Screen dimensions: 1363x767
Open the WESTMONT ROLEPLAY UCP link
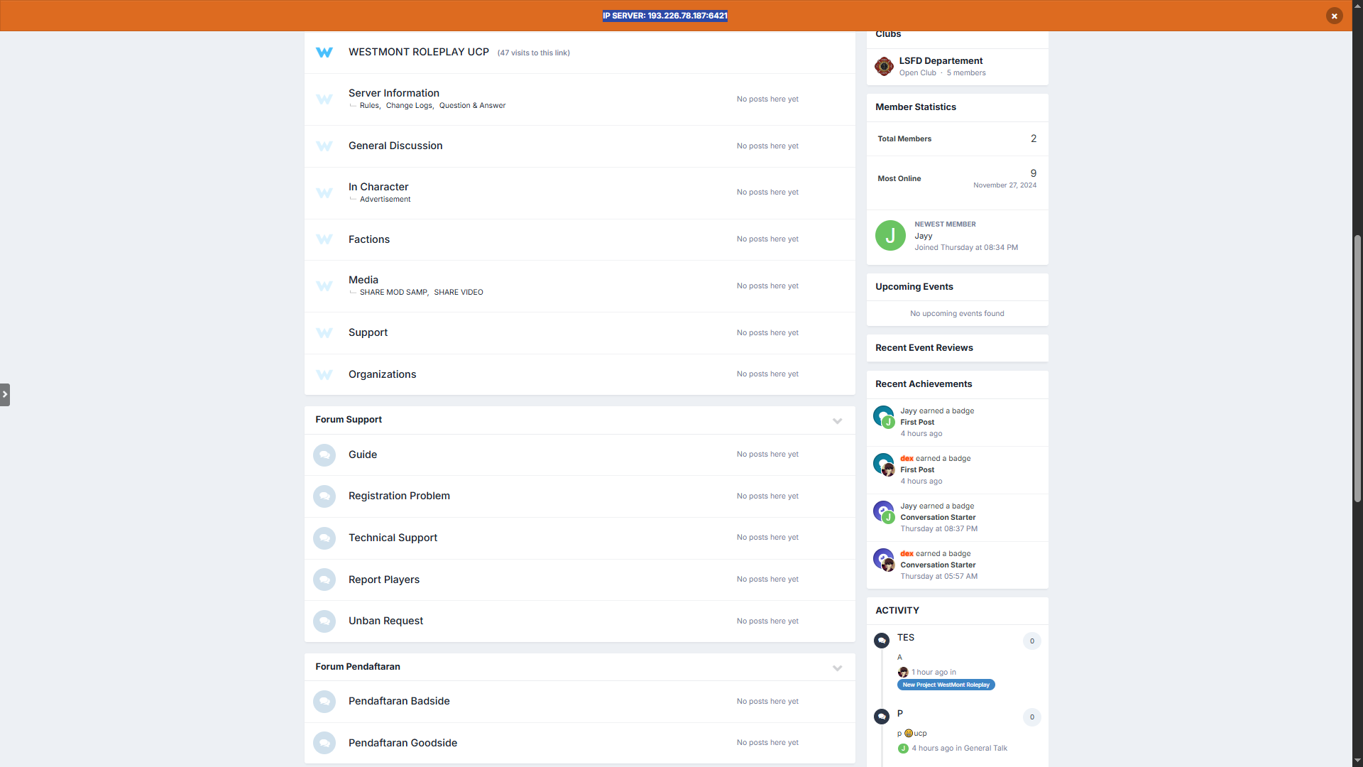[x=419, y=52]
